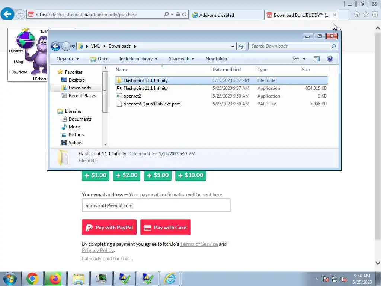Click the Explorer refresh button
Viewport: 381px width, 286px height.
coord(241,46)
